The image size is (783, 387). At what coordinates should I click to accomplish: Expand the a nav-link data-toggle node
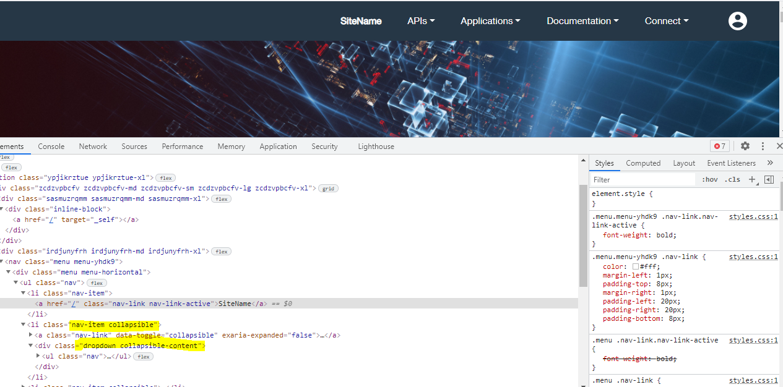tap(31, 335)
